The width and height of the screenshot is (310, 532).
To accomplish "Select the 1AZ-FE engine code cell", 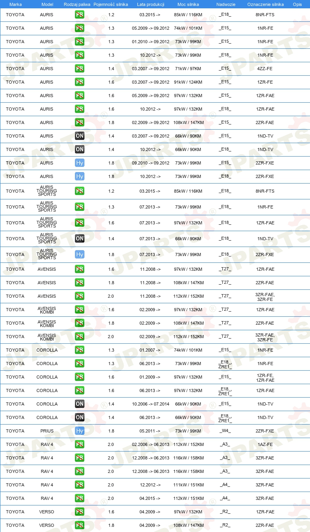I will pos(265,444).
